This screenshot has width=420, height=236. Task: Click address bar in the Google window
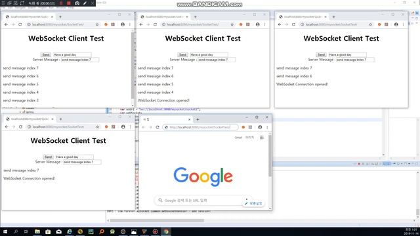tap(200, 127)
